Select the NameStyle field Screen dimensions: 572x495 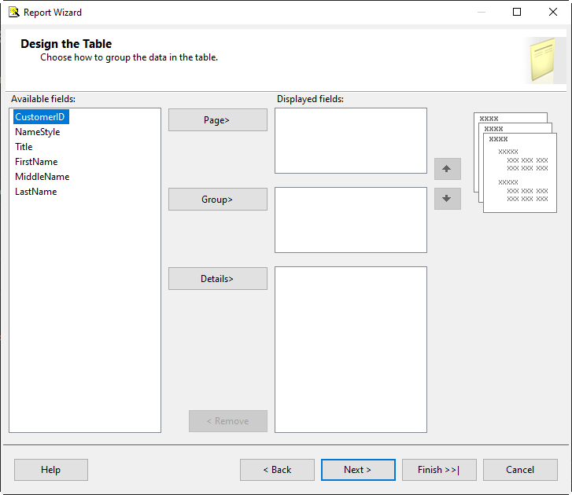[37, 132]
